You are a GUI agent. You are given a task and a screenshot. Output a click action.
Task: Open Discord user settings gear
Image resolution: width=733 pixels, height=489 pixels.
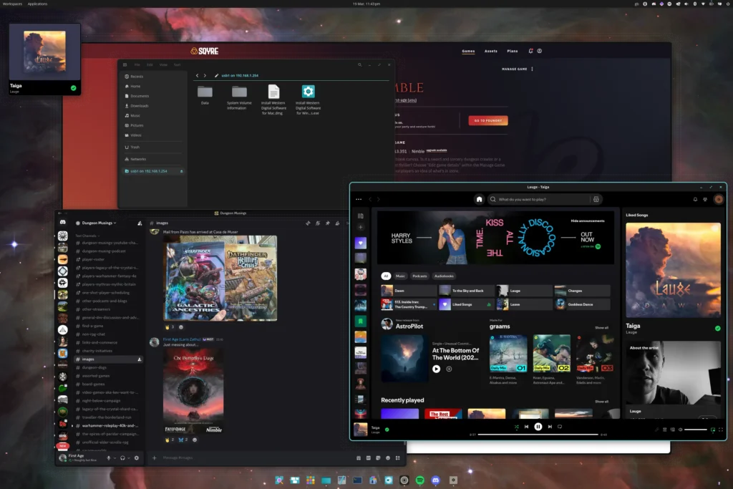pyautogui.click(x=137, y=457)
